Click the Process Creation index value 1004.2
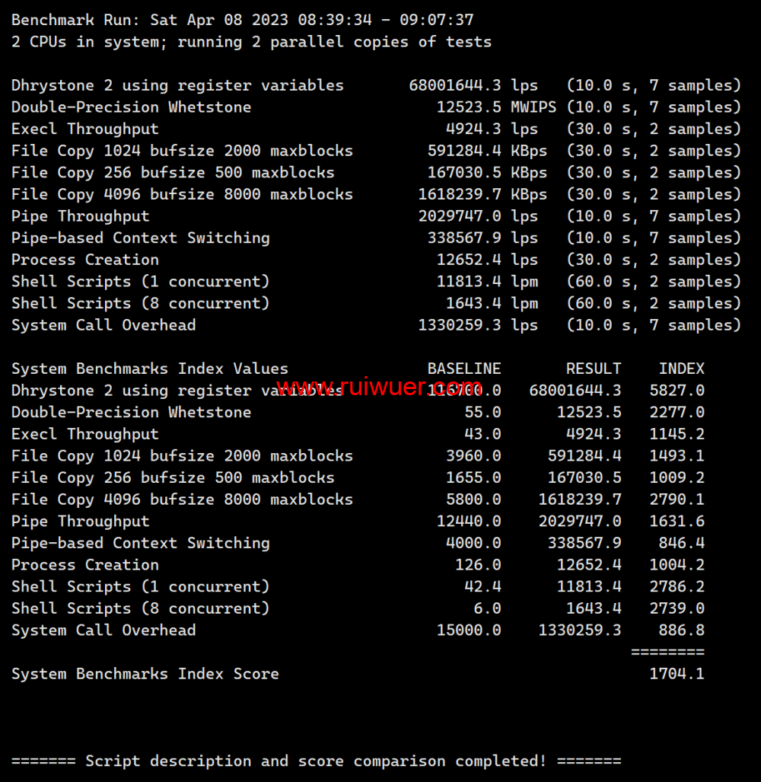The image size is (761, 782). (677, 565)
